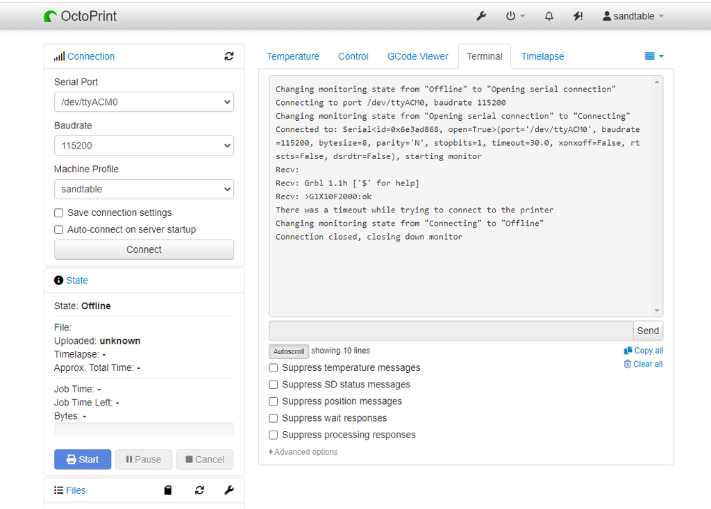
Task: Click the Clear all link
Action: (648, 364)
